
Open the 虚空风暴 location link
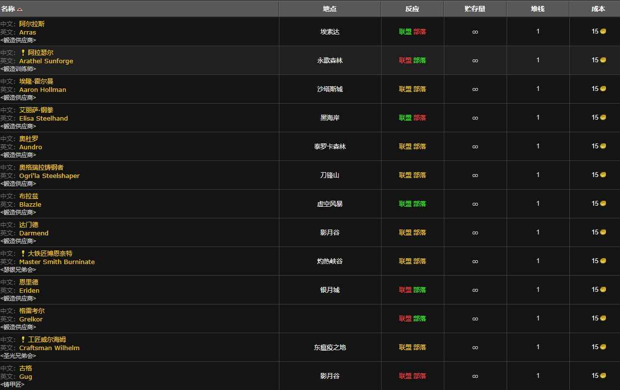329,204
